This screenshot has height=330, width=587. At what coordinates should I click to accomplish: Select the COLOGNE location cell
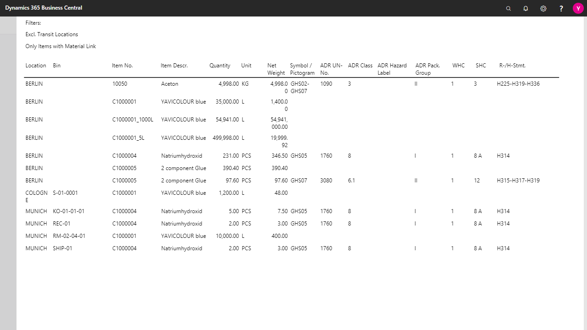(x=36, y=197)
